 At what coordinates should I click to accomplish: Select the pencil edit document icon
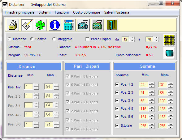point(27,25)
